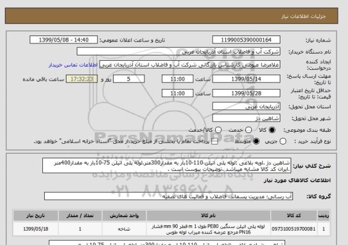Click the remaining time countdown 17:32:23
The height and width of the screenshot is (245, 348).
82,79
